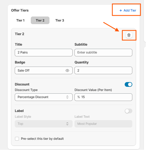The height and width of the screenshot is (150, 146).
Task: Select the active Tier 2 tab
Action: (x=40, y=20)
